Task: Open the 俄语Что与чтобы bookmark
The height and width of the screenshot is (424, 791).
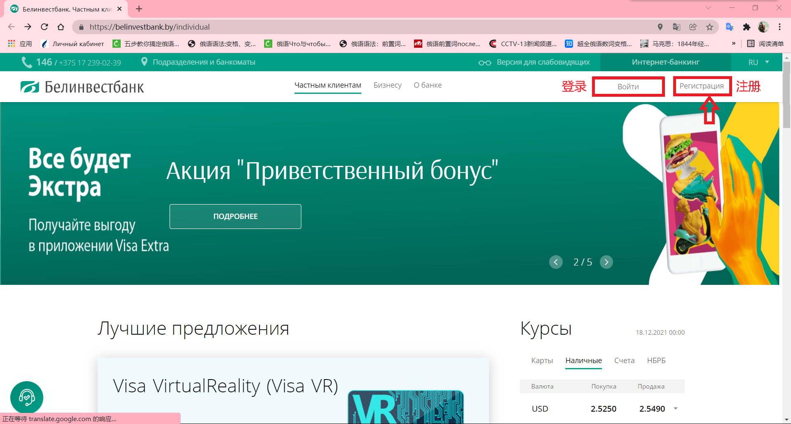Action: [x=297, y=44]
